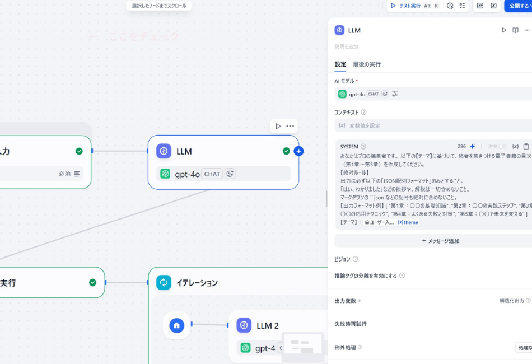Click the blue plus button on the LLM node
Viewport: 532px width, 364px height.
click(298, 151)
